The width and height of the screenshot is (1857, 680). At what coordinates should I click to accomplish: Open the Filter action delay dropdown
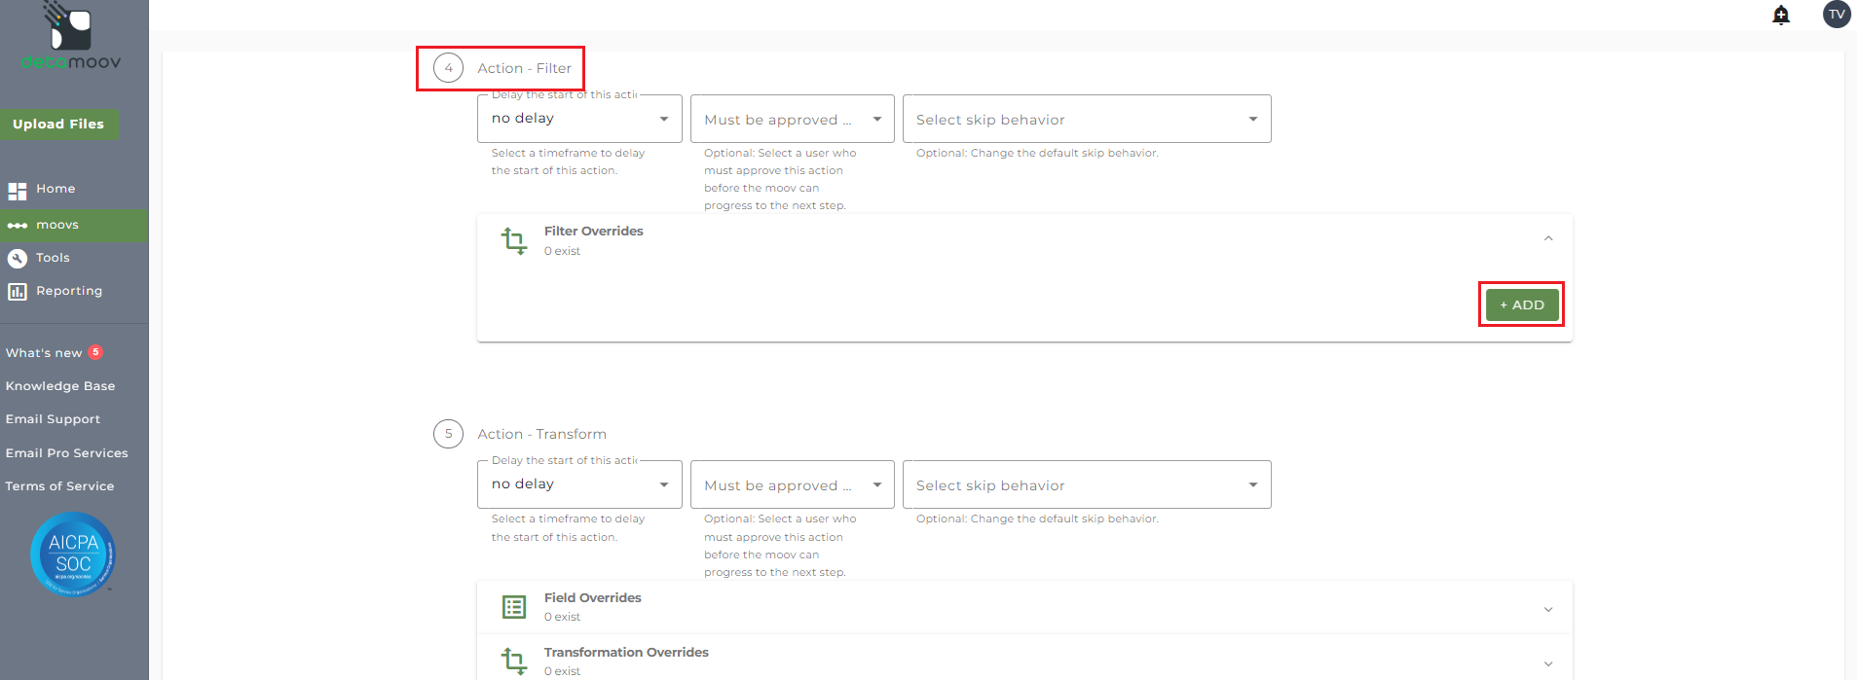[579, 119]
